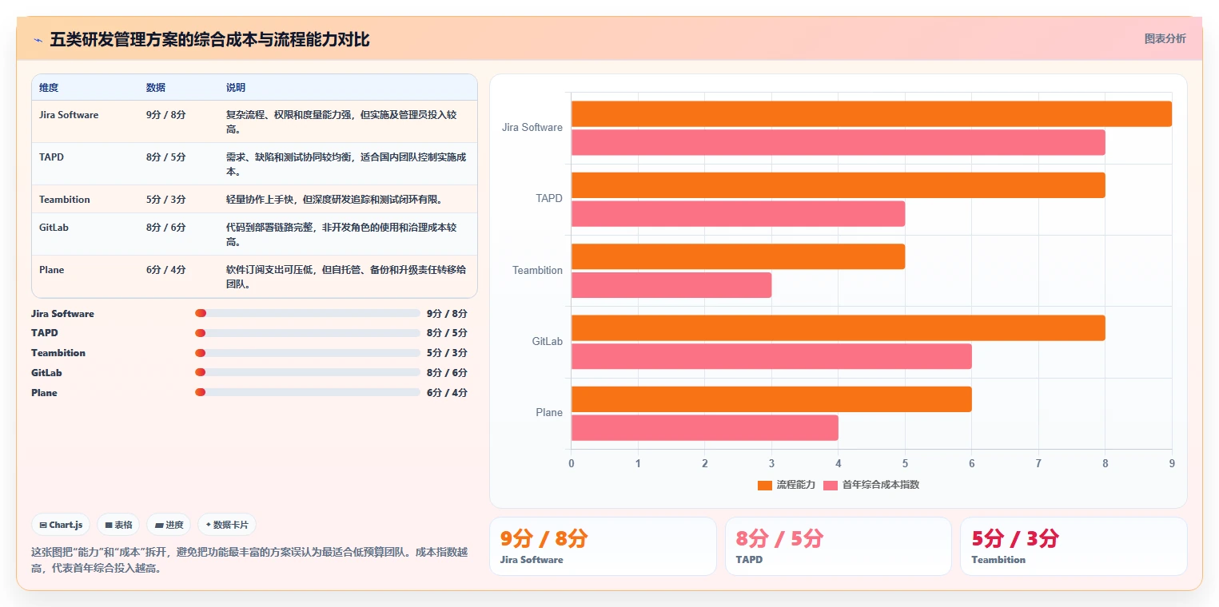Click Jira Software table row name
1219x607 pixels.
tap(69, 115)
